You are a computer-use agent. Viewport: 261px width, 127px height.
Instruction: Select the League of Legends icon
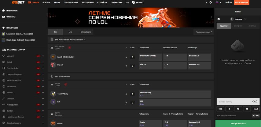pos(4,74)
